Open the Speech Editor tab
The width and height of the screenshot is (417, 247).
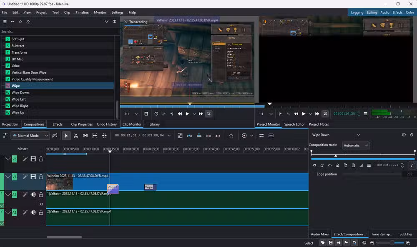tap(294, 124)
